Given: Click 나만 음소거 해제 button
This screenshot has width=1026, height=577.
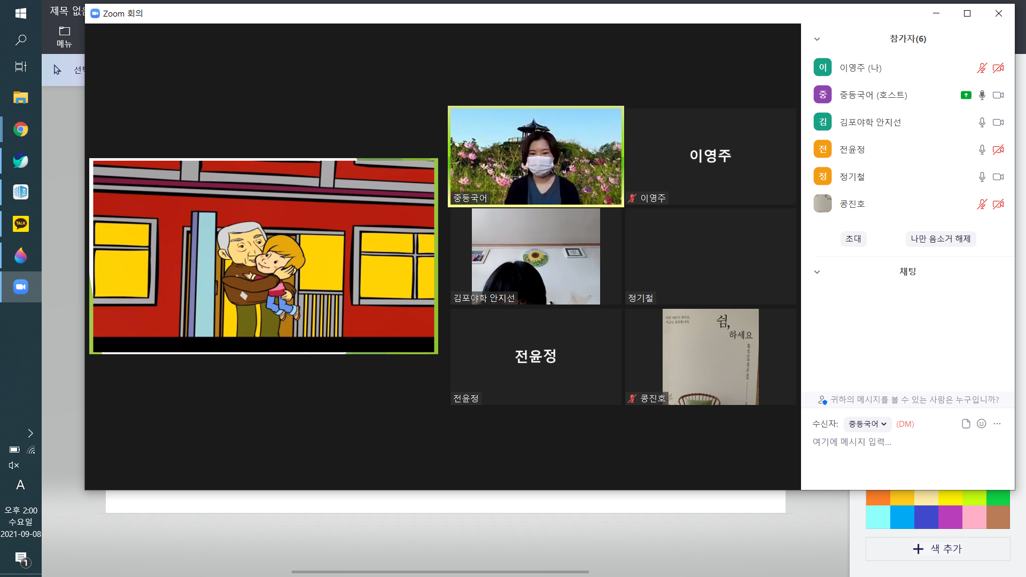Looking at the screenshot, I should (941, 239).
